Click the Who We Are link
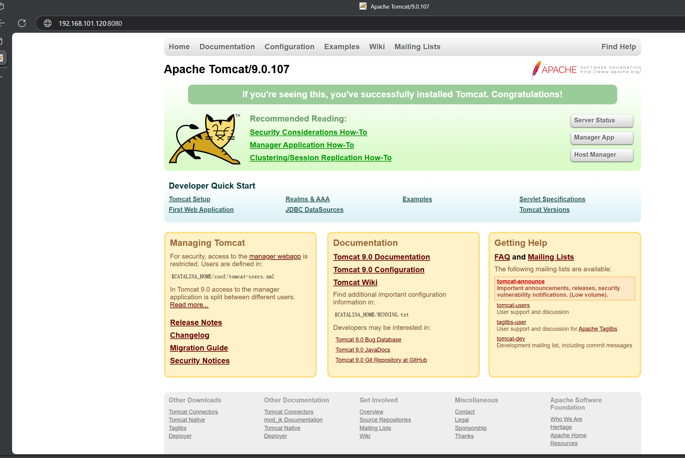Screen dimensions: 685x458 566,419
